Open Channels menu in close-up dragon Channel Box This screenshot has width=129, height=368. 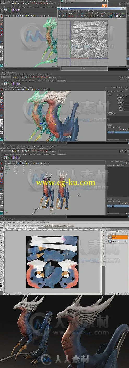click(x=110, y=92)
